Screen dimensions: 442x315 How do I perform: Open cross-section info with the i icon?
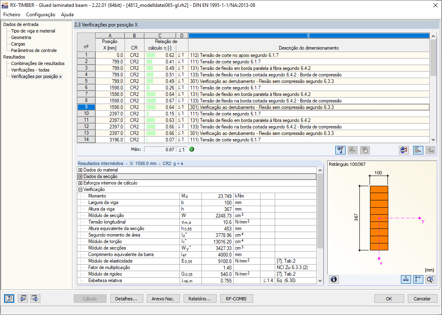(x=334, y=279)
